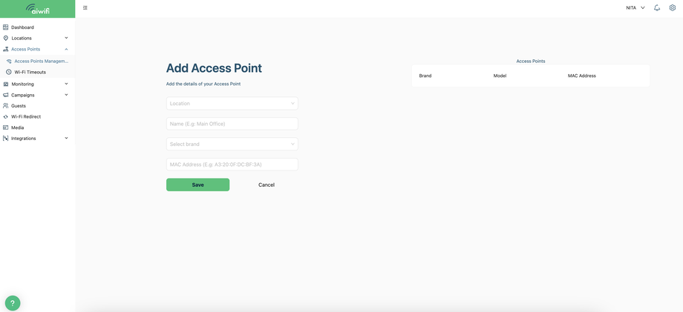Open the NITA account dropdown
The image size is (683, 312).
(635, 8)
